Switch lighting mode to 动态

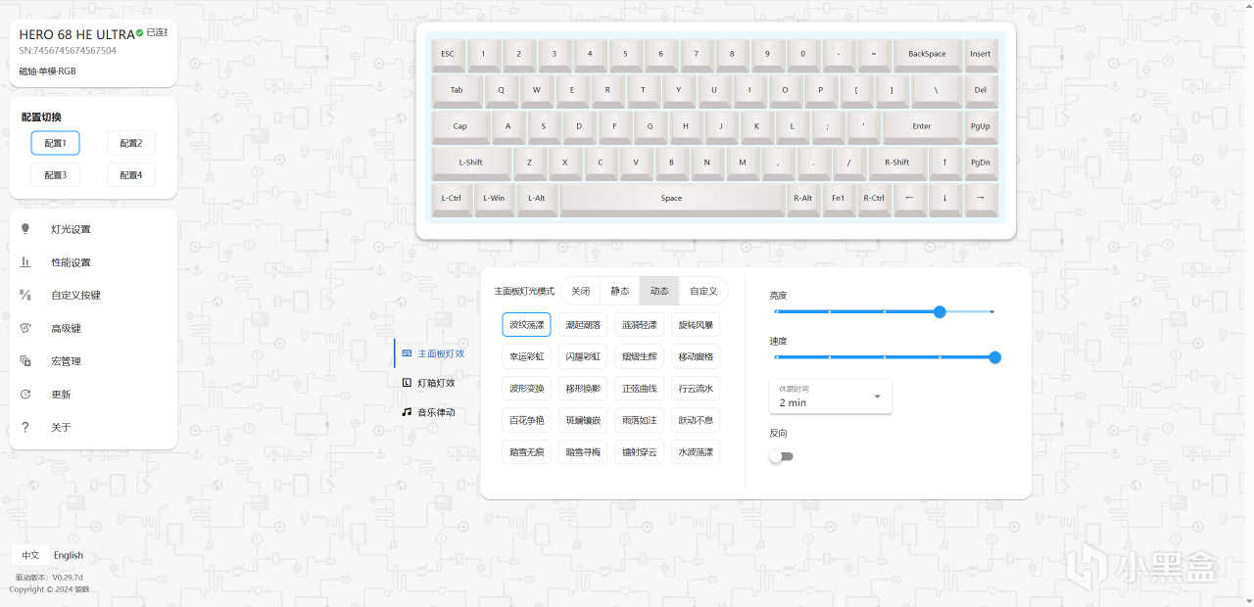[659, 291]
